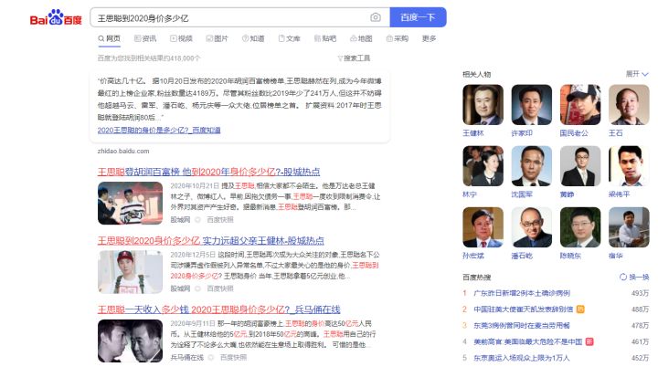Image resolution: width=658 pixels, height=367 pixels.
Task: Click thumbnail of 胡润百富榜 result
Action: tap(130, 203)
